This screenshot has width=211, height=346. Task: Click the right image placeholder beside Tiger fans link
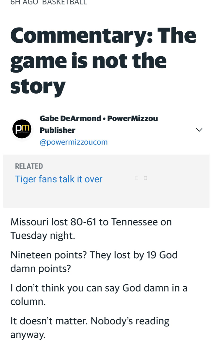click(x=145, y=178)
